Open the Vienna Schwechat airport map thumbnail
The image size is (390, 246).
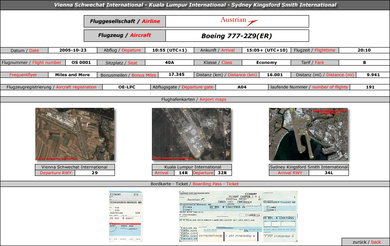coord(75,134)
